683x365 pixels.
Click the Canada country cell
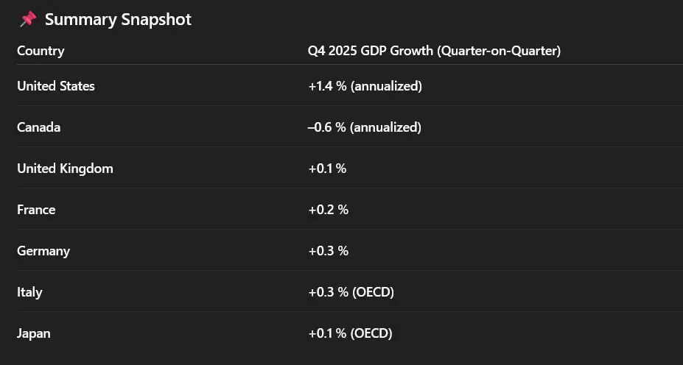pyautogui.click(x=39, y=127)
